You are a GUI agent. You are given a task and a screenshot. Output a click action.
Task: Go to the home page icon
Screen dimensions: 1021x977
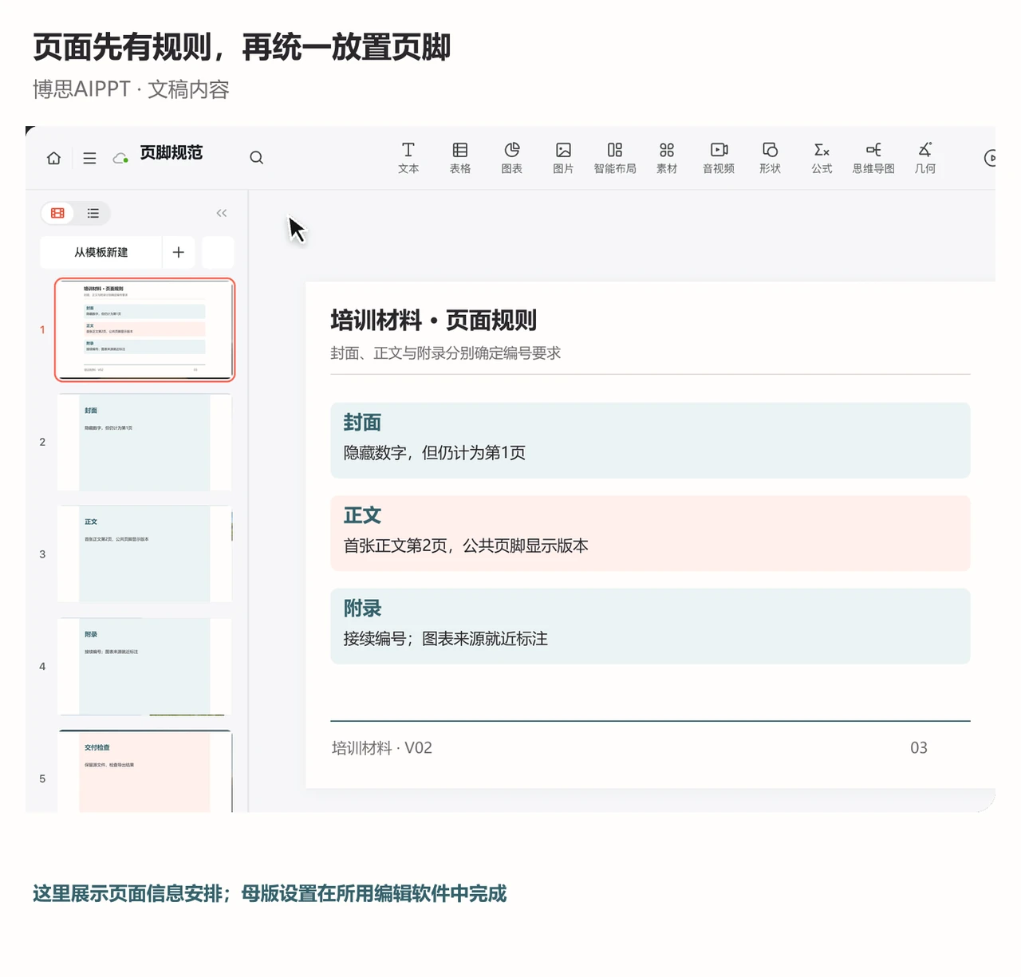point(53,158)
